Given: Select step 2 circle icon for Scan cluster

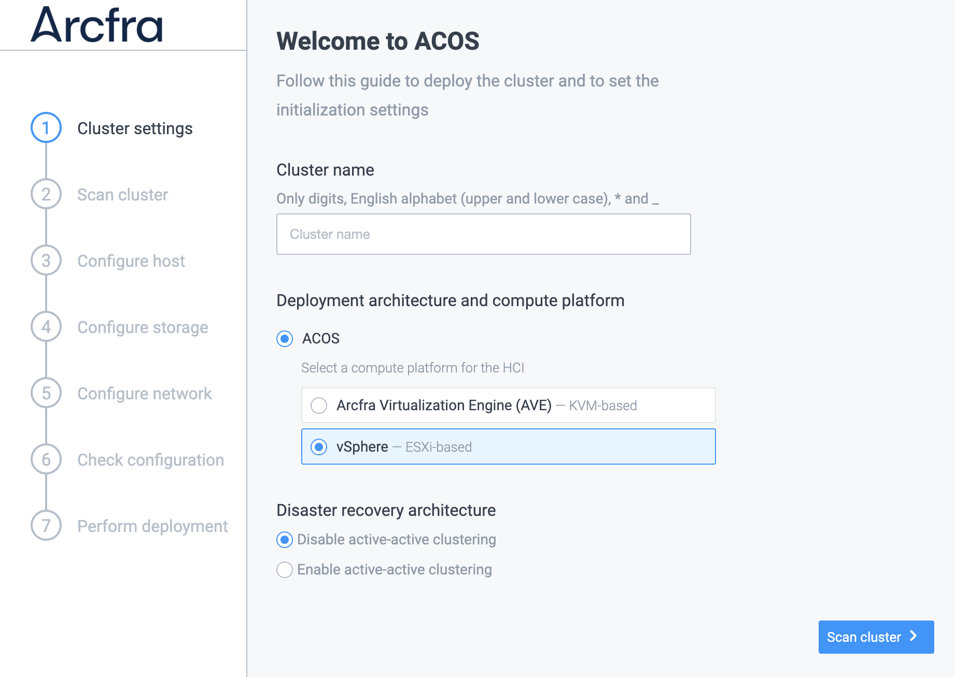Looking at the screenshot, I should [46, 194].
